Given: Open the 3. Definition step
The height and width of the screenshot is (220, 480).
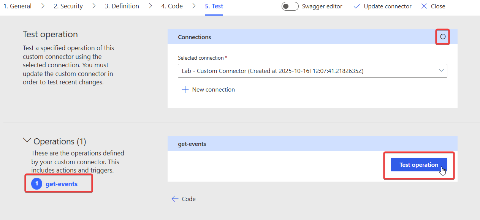Looking at the screenshot, I should [x=122, y=6].
